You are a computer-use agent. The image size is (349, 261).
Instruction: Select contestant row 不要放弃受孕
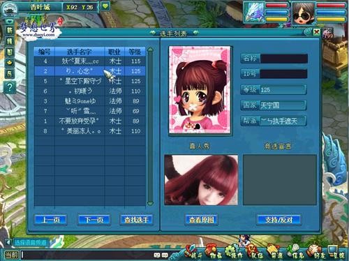tap(90, 121)
